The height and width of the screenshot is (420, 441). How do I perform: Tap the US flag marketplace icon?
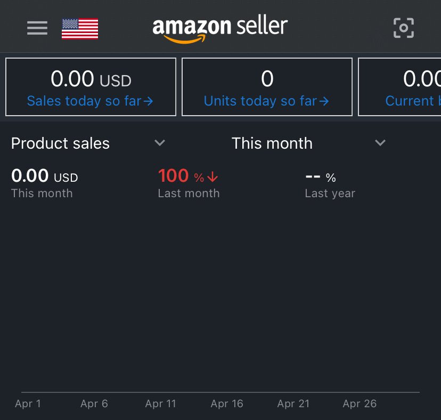[80, 28]
